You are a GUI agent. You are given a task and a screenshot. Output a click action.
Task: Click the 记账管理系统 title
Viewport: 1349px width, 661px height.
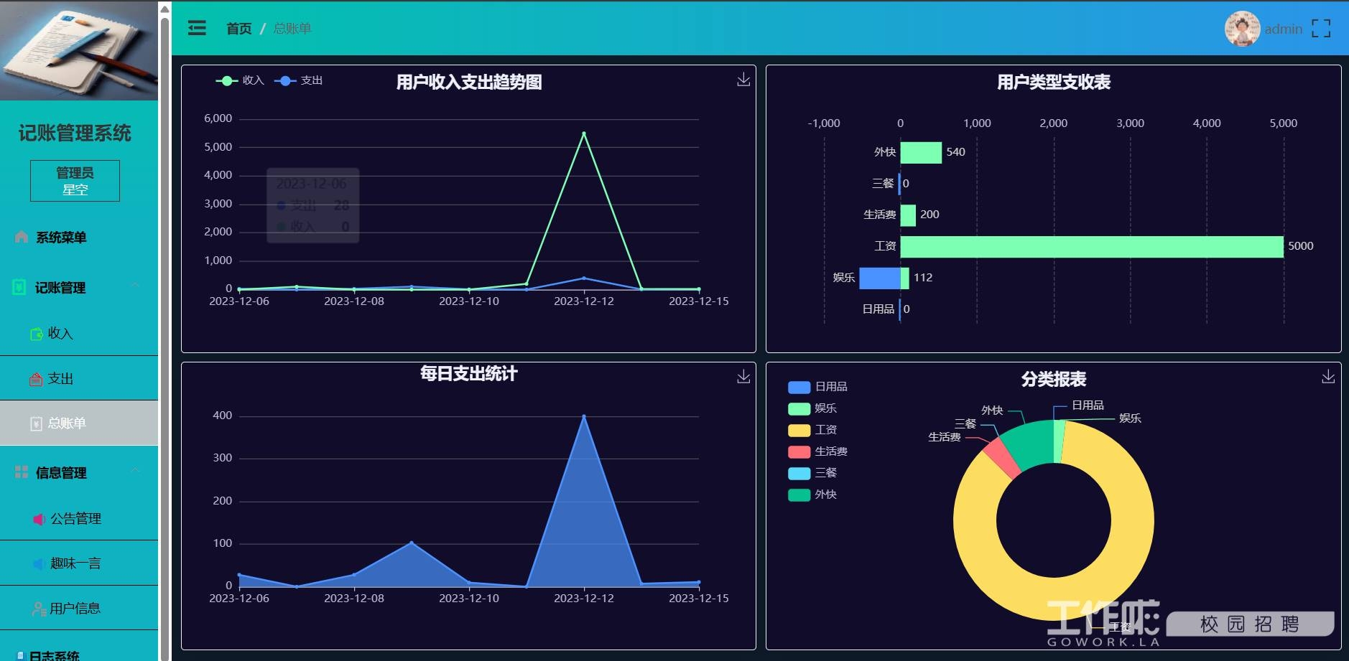coord(75,133)
